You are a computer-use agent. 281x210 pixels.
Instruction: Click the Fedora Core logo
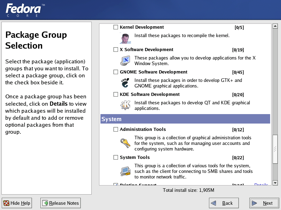(25, 10)
